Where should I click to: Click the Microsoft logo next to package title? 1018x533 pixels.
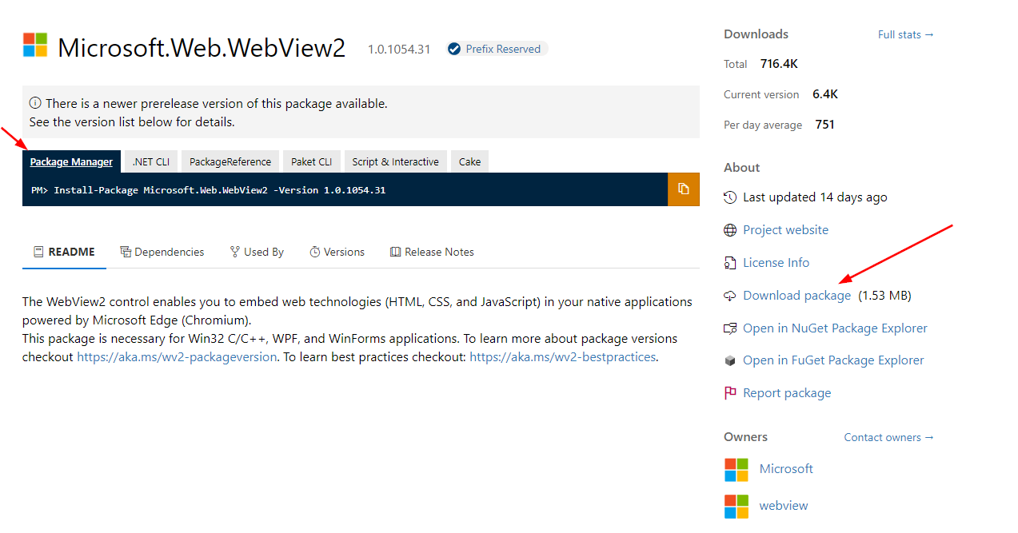point(35,46)
